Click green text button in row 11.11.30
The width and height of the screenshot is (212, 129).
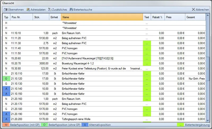(147, 43)
